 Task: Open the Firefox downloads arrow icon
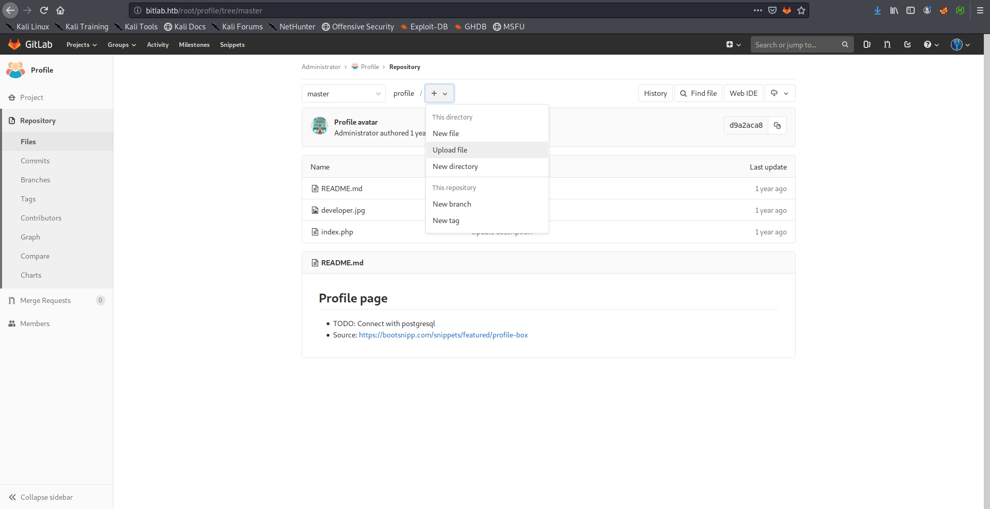click(x=878, y=10)
